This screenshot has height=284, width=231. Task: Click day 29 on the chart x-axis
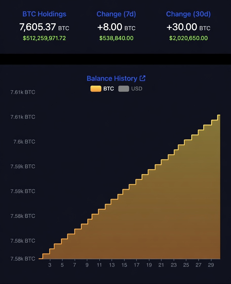(x=211, y=265)
